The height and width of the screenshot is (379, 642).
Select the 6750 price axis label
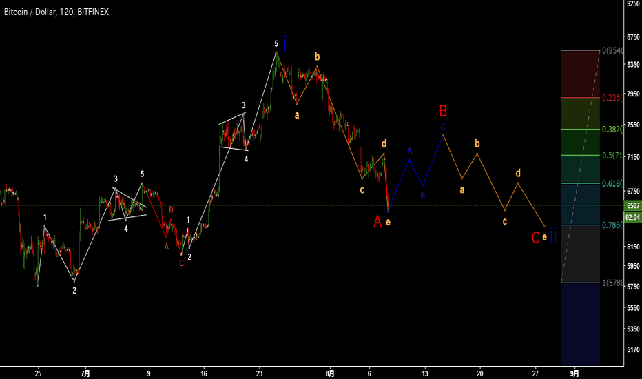(633, 192)
